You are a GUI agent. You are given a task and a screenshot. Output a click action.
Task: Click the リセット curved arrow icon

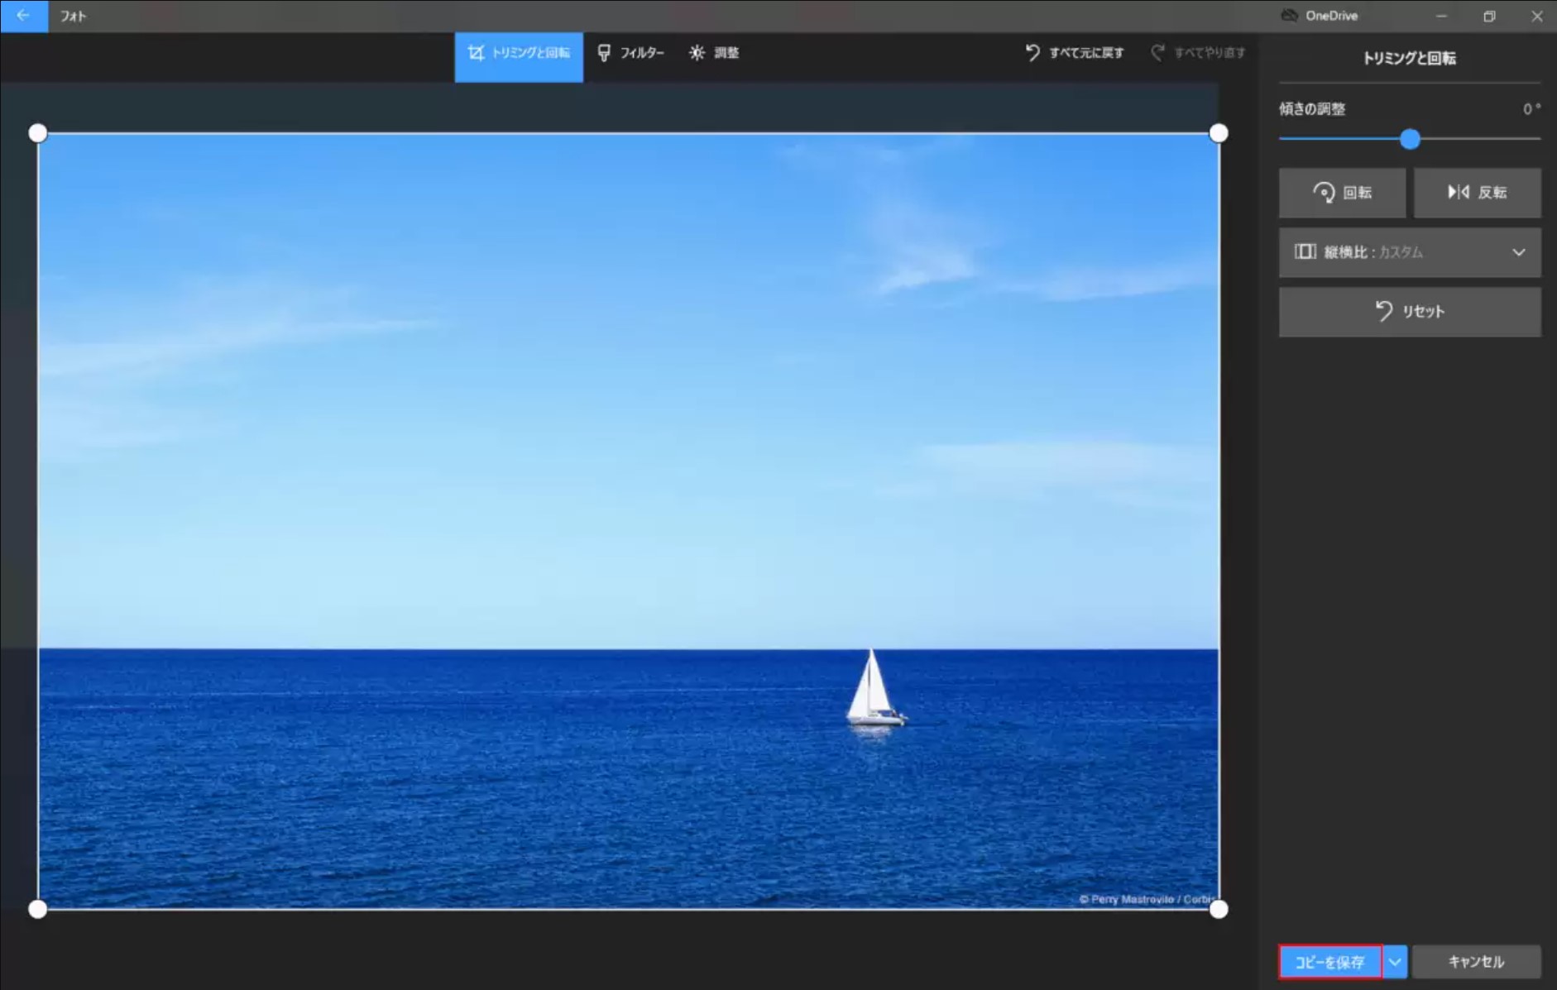point(1384,312)
